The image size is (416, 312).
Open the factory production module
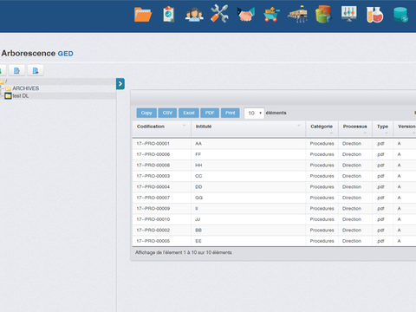297,14
